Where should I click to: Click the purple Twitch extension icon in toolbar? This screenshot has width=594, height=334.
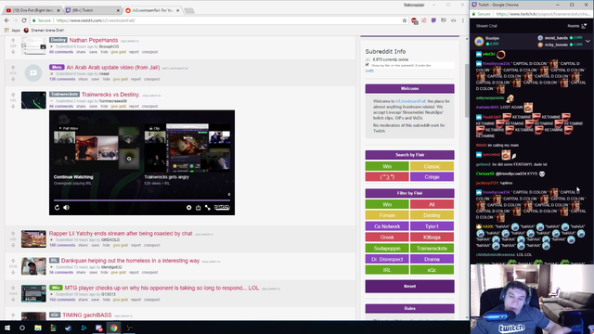click(x=433, y=20)
